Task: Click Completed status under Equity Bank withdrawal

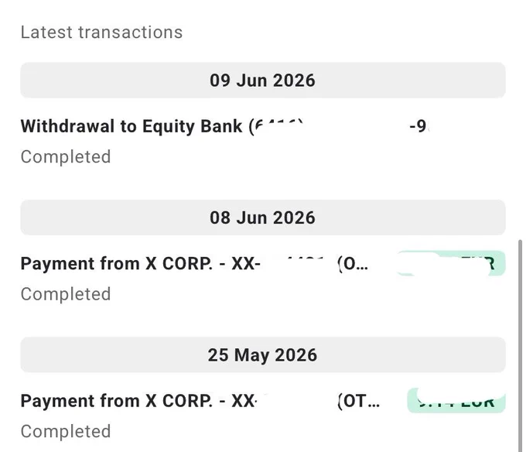Action: 66,156
